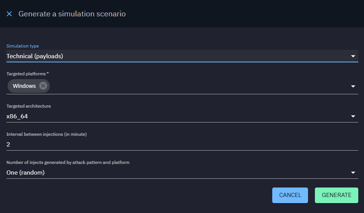Click the Simulation type label
The width and height of the screenshot is (364, 213).
pos(22,46)
